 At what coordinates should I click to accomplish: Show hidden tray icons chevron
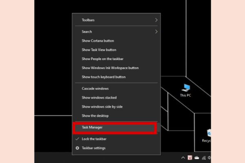[183, 158]
